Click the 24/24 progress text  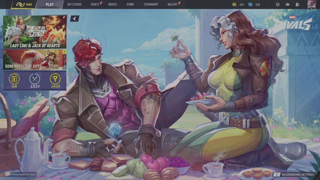pyautogui.click(x=55, y=86)
